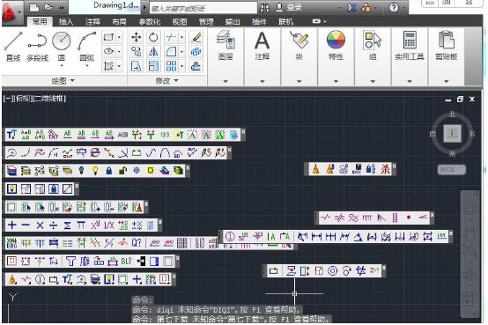Image resolution: width=488 pixels, height=325 pixels.
Task: Open the 块 (Block) panel icon
Action: [x=299, y=46]
